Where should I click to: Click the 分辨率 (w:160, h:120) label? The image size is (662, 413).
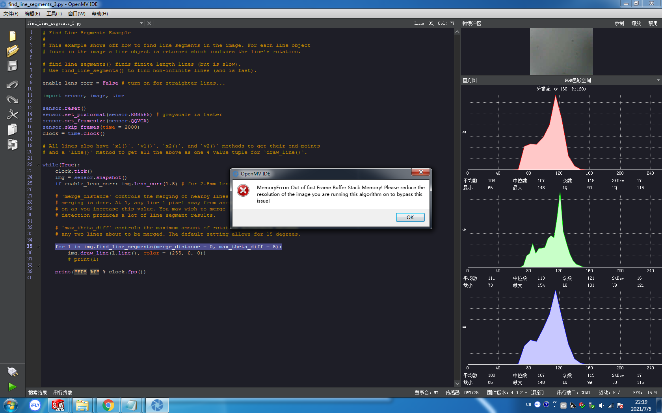coord(561,89)
